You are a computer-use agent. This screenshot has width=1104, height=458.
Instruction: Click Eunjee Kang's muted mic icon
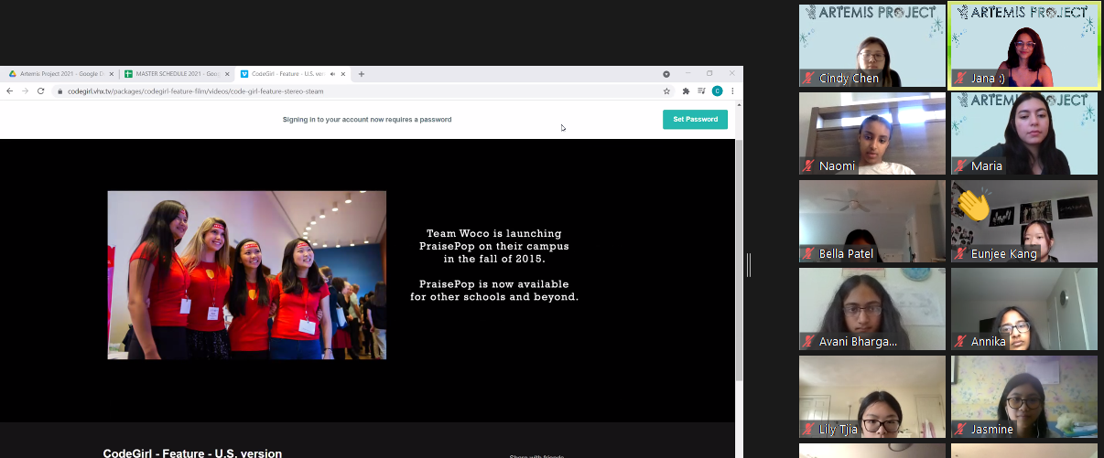960,254
